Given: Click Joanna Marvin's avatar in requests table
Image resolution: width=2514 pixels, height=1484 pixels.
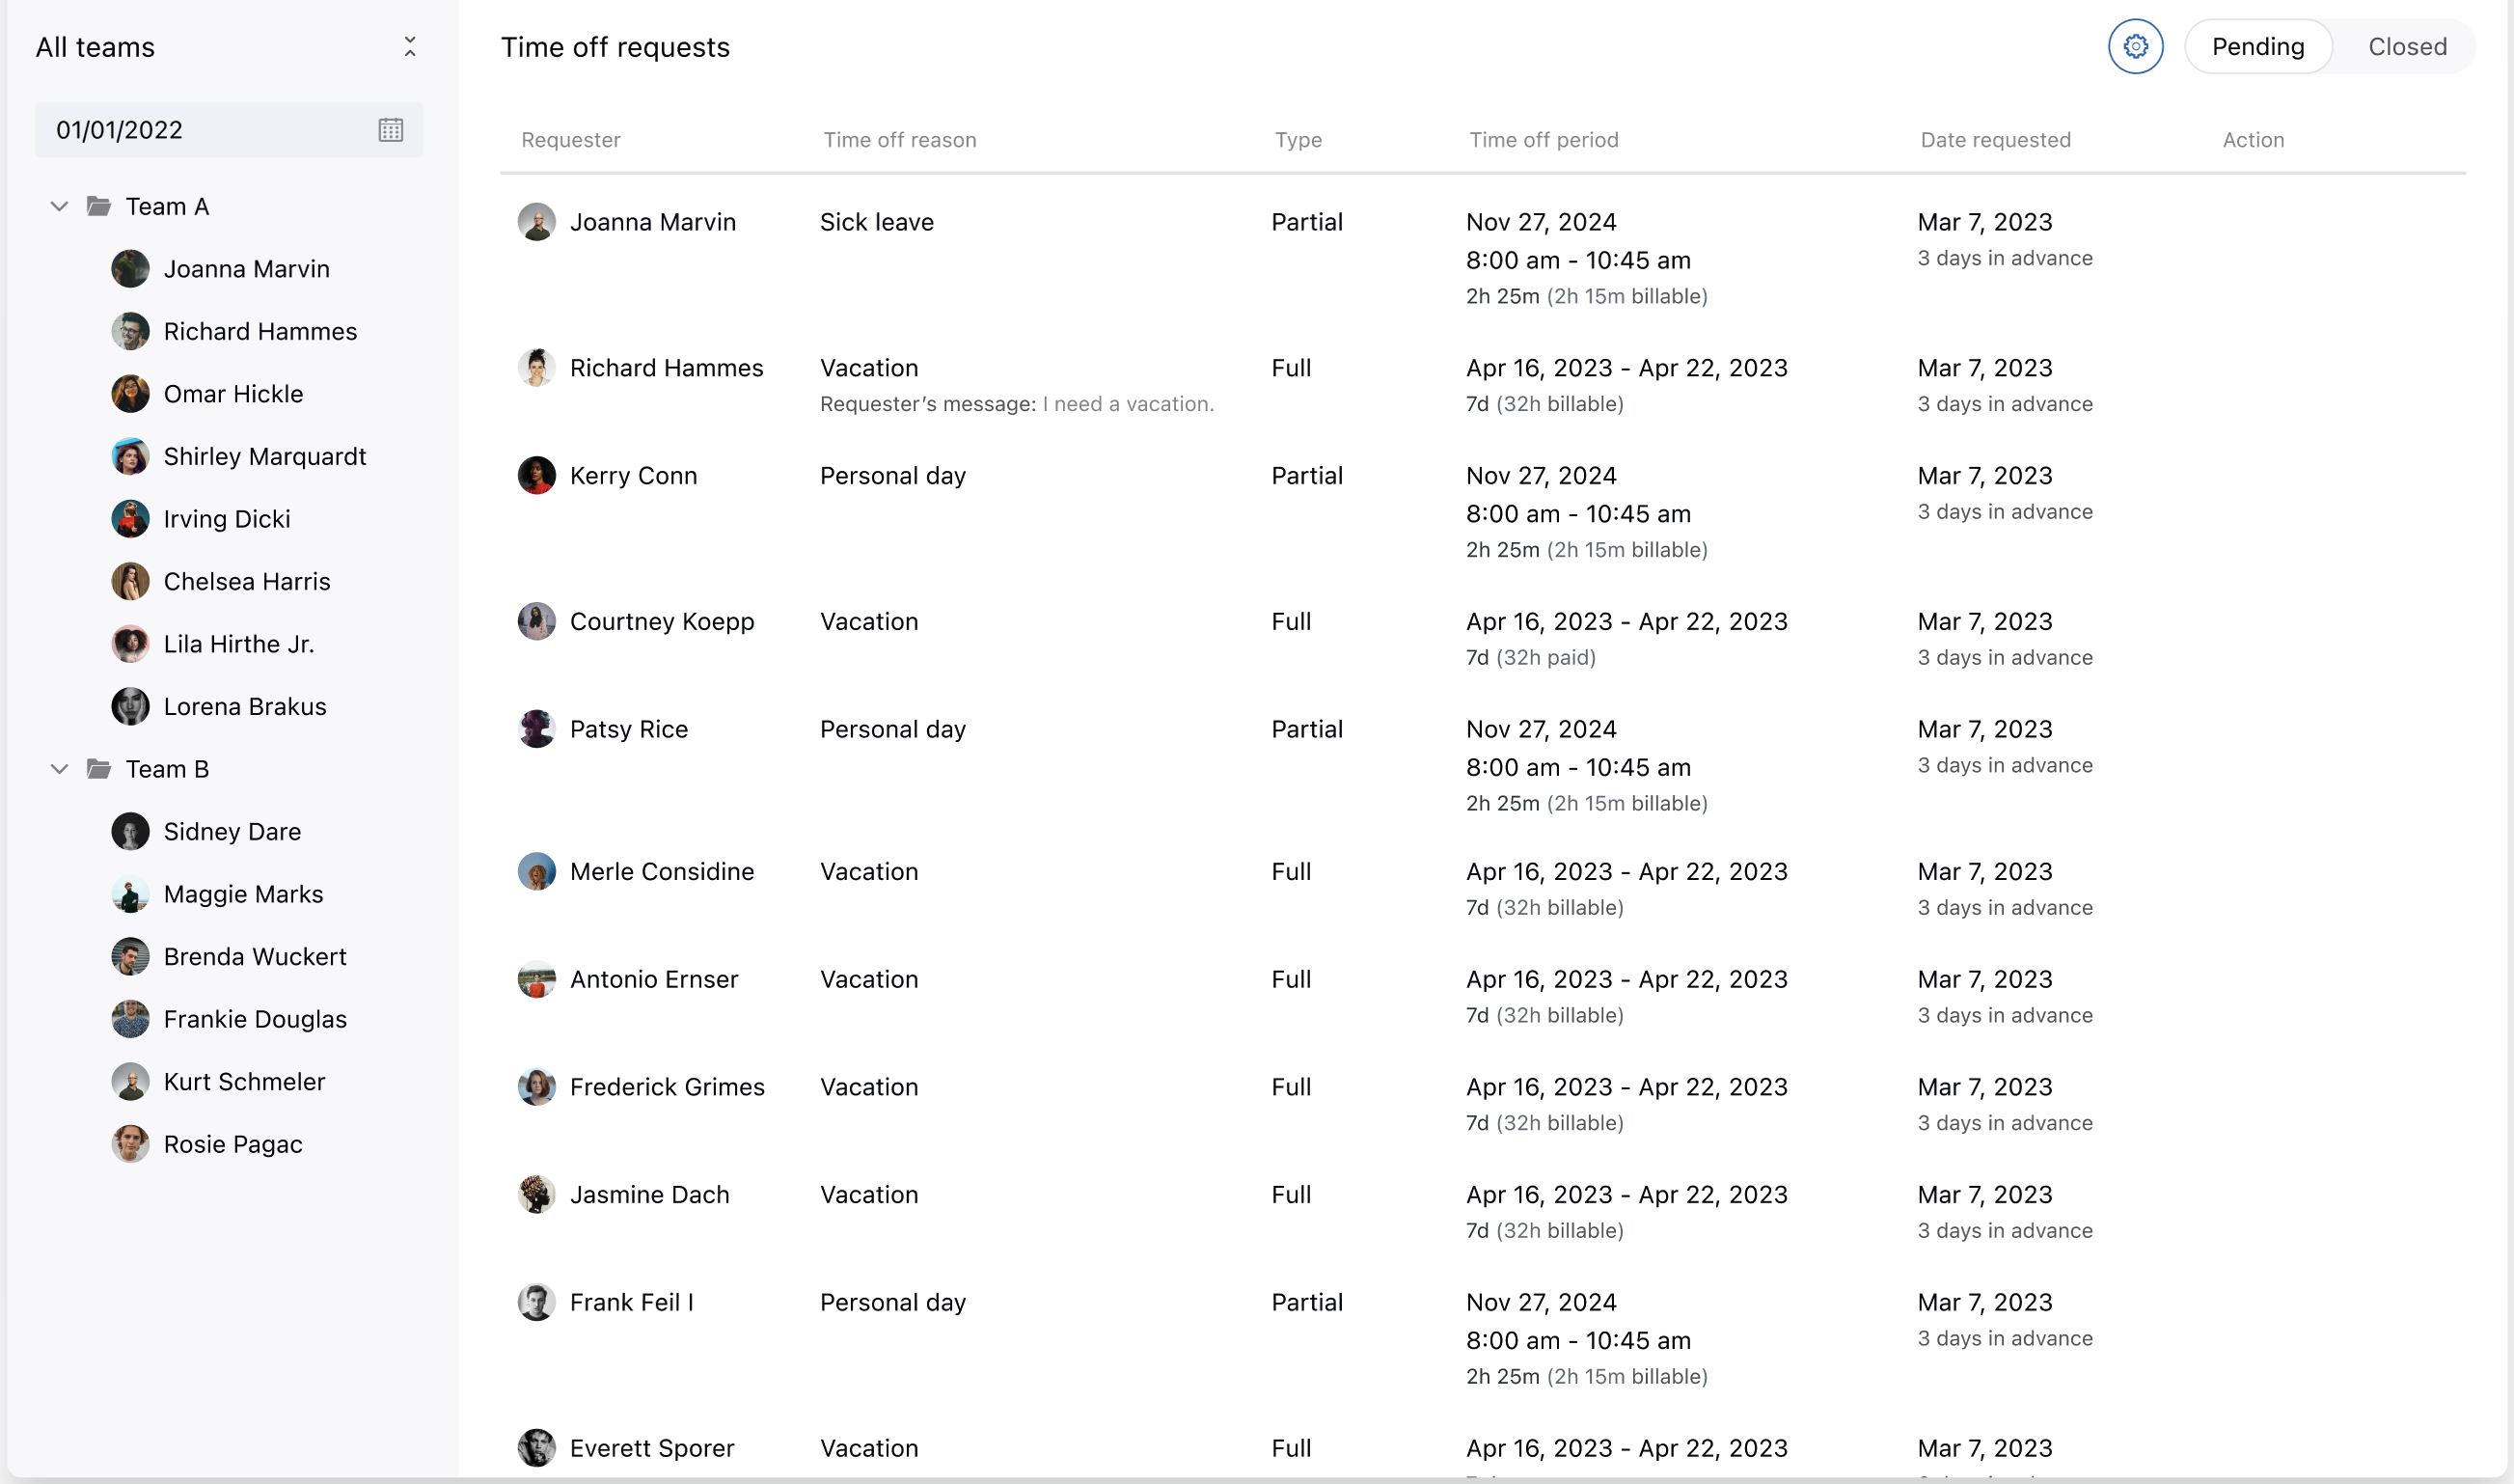Looking at the screenshot, I should 536,222.
